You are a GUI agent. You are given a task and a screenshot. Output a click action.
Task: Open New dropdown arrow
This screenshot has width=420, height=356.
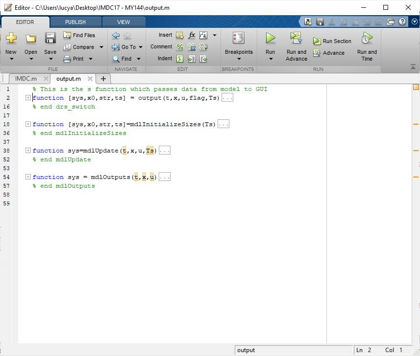11,59
